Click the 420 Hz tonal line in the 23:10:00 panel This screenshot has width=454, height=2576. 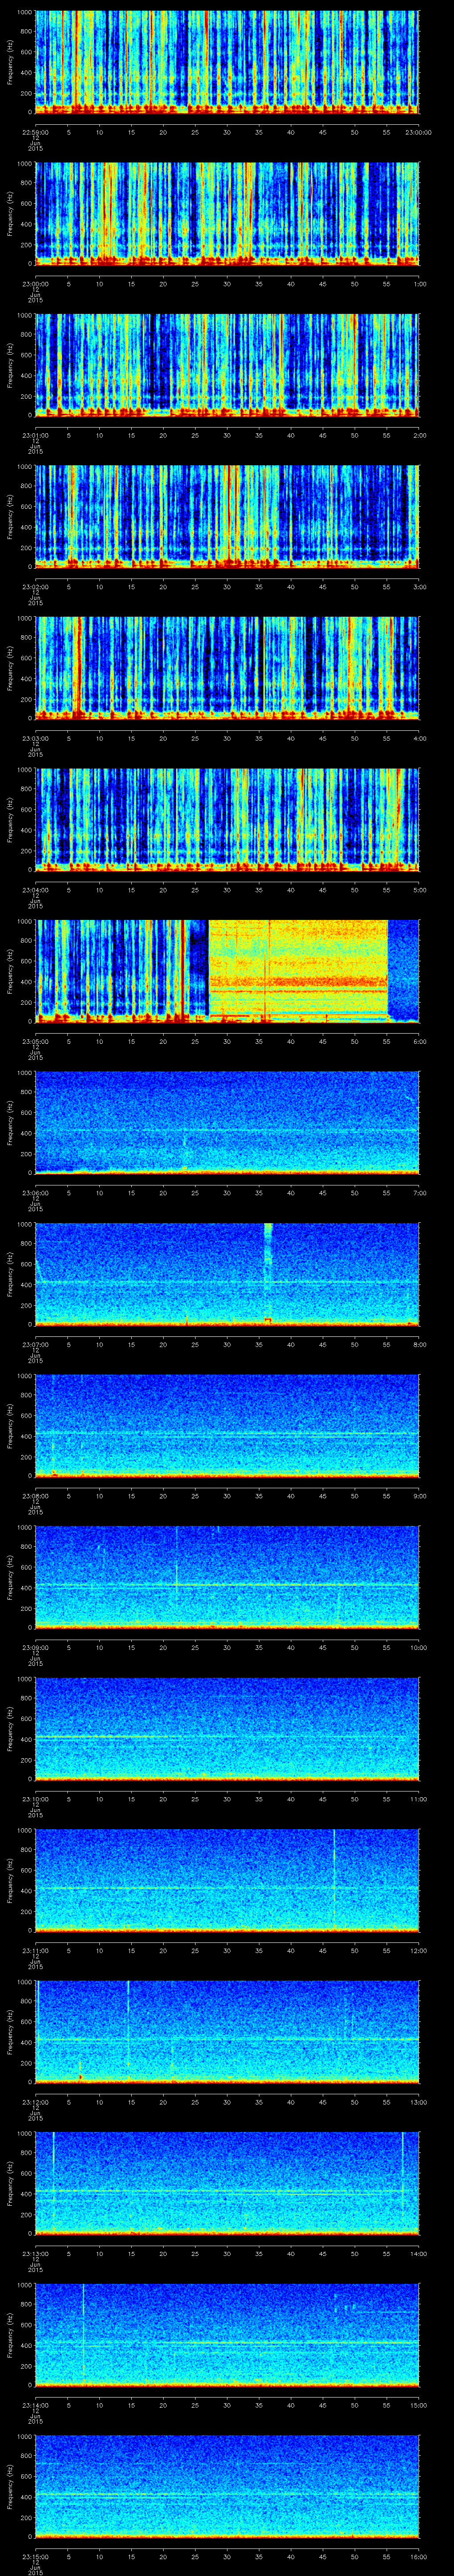227,1737
